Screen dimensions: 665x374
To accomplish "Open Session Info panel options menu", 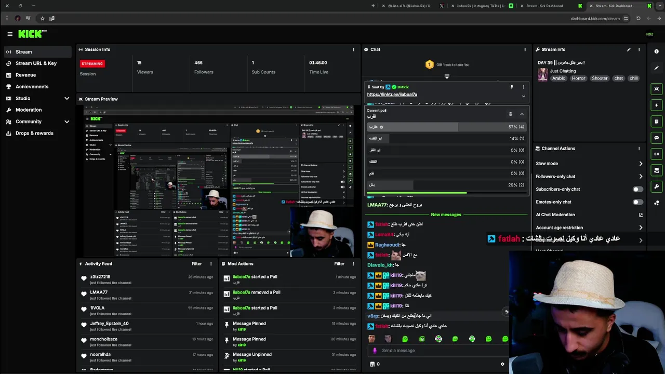I will (353, 49).
